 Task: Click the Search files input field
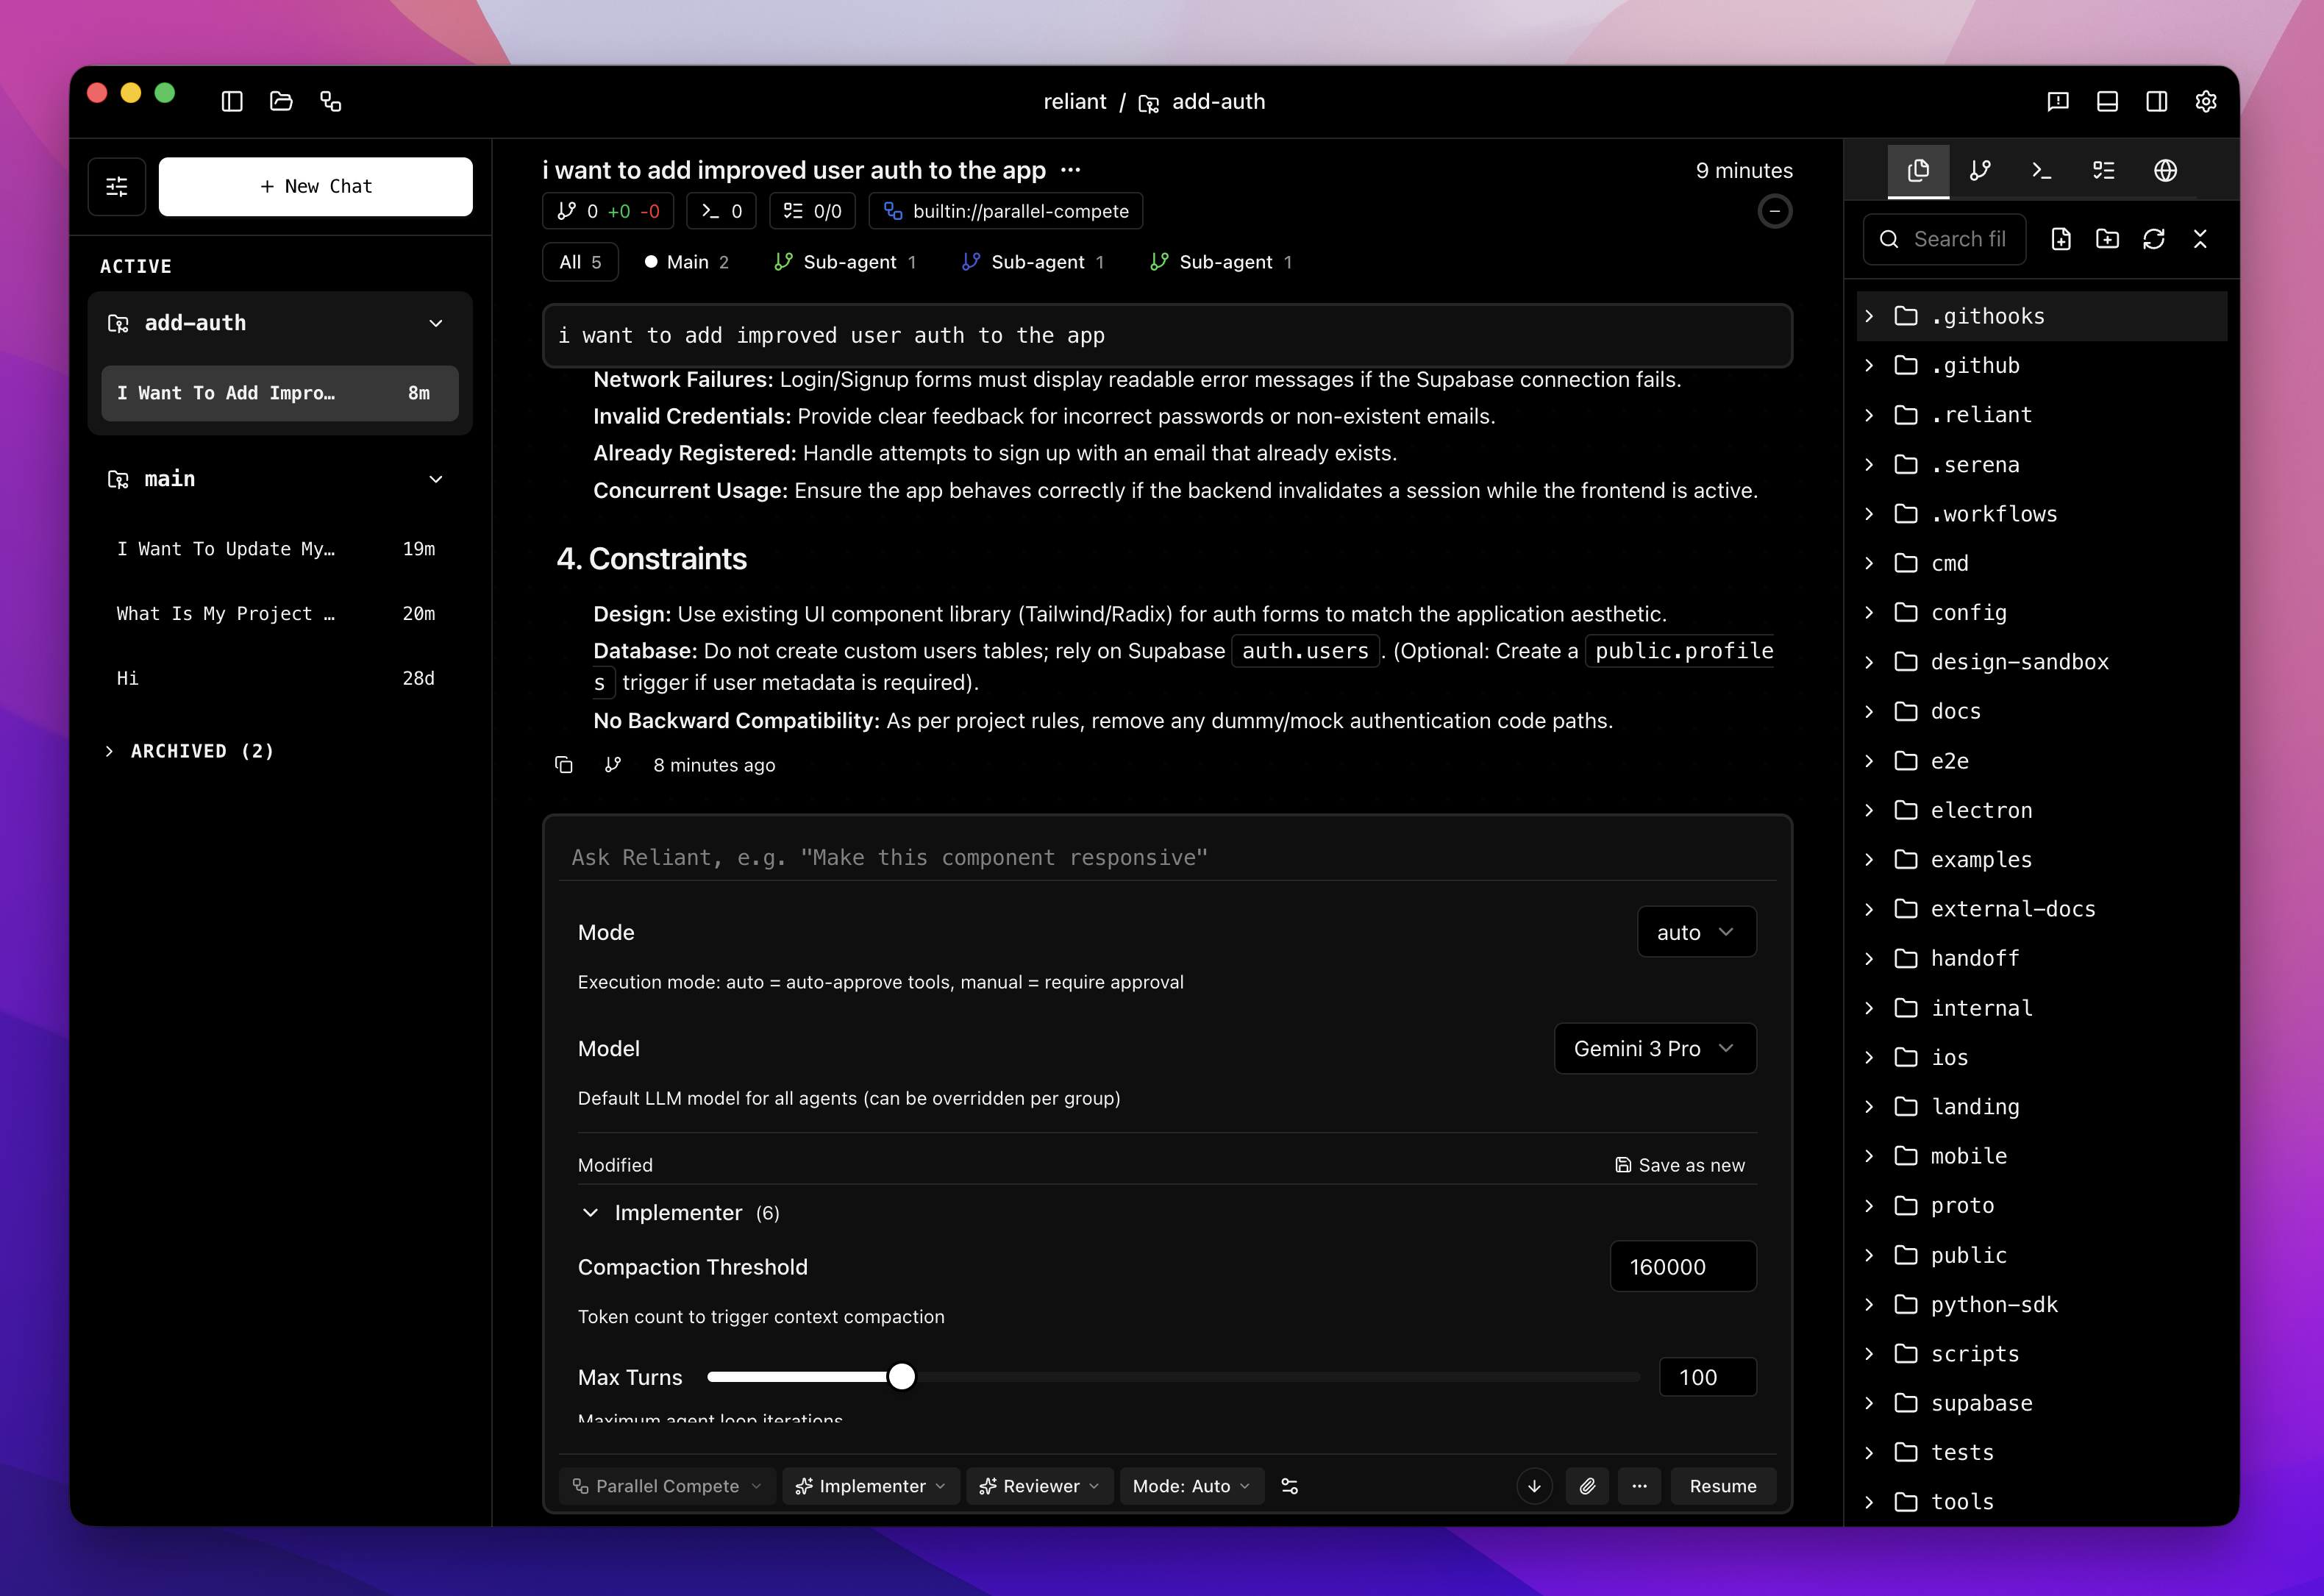click(1945, 239)
